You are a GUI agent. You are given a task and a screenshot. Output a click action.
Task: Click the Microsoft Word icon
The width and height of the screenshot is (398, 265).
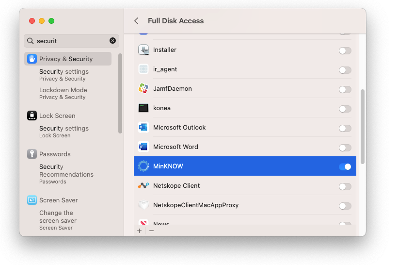pos(143,147)
